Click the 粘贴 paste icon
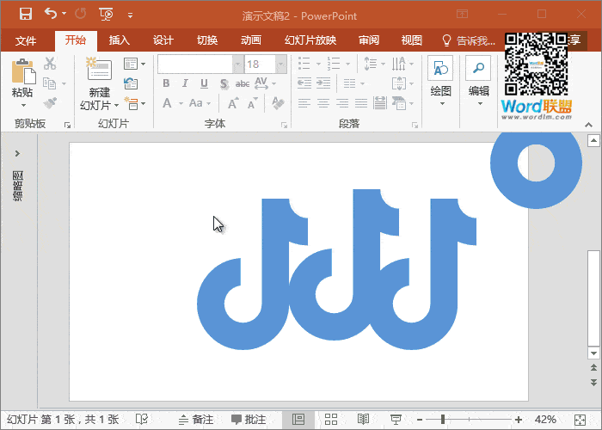 tap(23, 71)
